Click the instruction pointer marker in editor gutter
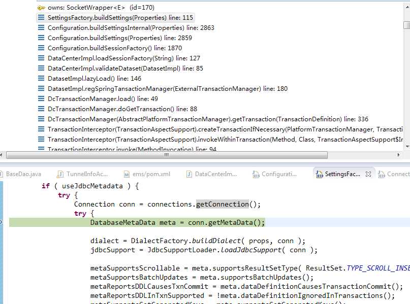Image resolution: width=410 pixels, height=304 pixels. click(x=1, y=222)
